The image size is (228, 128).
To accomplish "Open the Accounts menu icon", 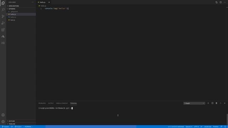I will pos(3,115).
